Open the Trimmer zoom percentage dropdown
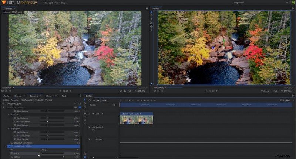296x159 pixels. coord(142,91)
